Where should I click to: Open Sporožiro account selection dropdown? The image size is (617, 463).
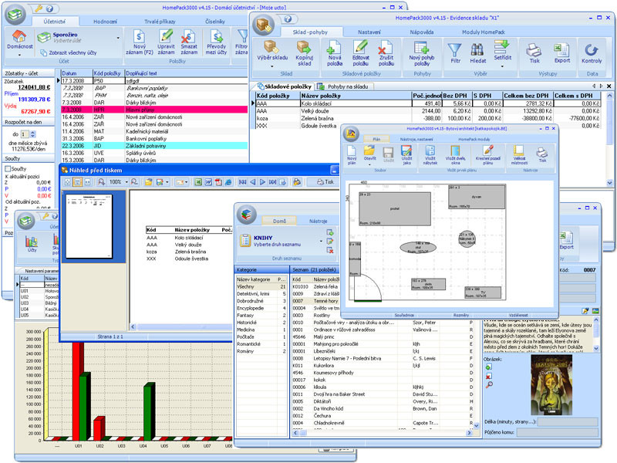pos(118,38)
